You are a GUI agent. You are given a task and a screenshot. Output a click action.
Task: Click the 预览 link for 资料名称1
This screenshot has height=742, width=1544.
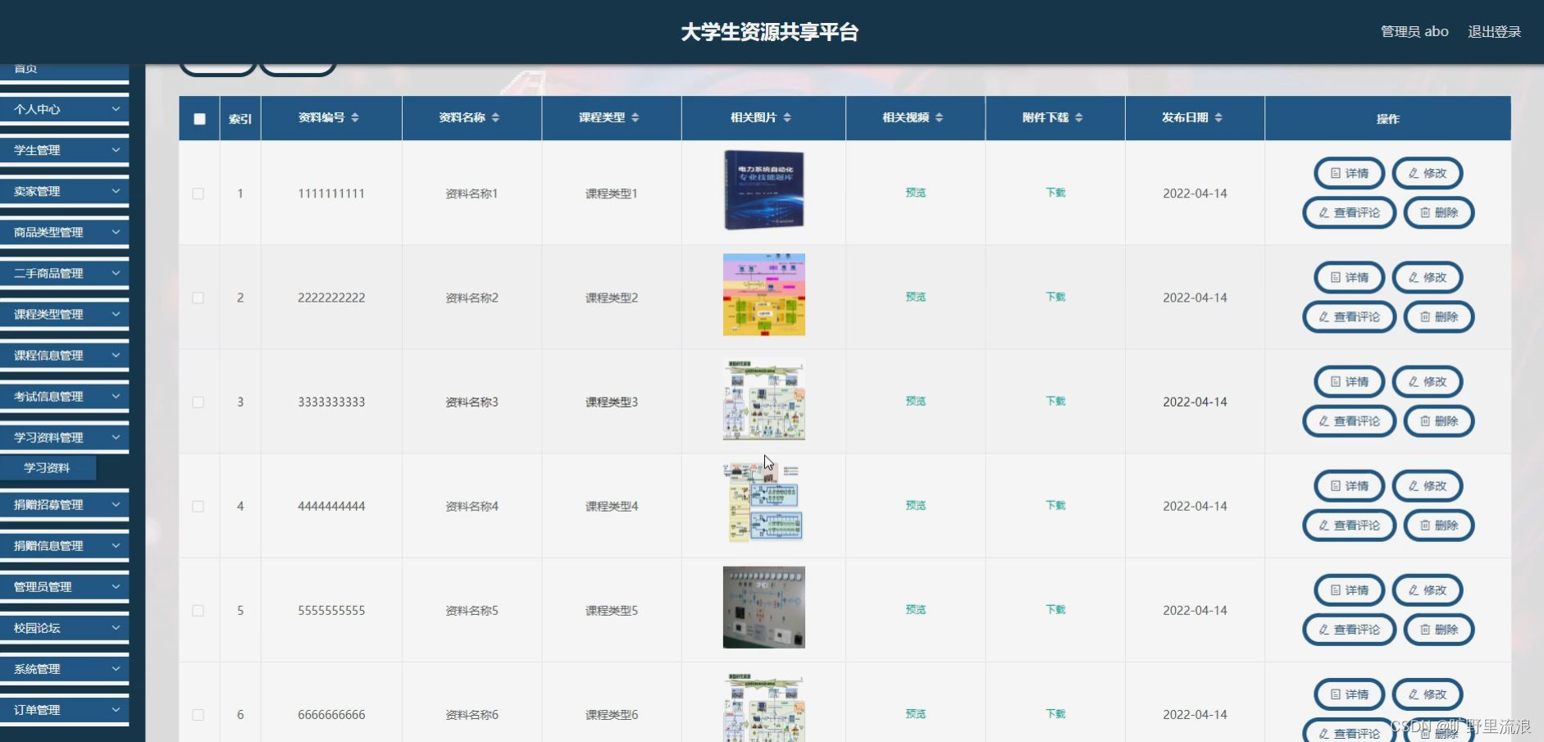click(x=914, y=193)
